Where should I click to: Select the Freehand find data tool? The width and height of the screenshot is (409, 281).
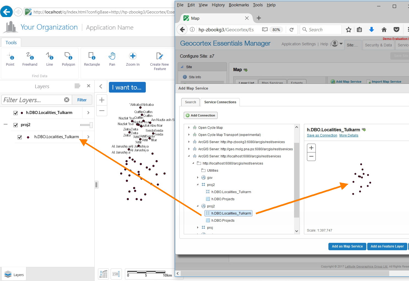click(30, 59)
